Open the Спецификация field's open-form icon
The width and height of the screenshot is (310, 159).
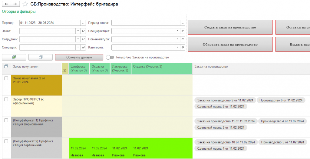coord(183,31)
